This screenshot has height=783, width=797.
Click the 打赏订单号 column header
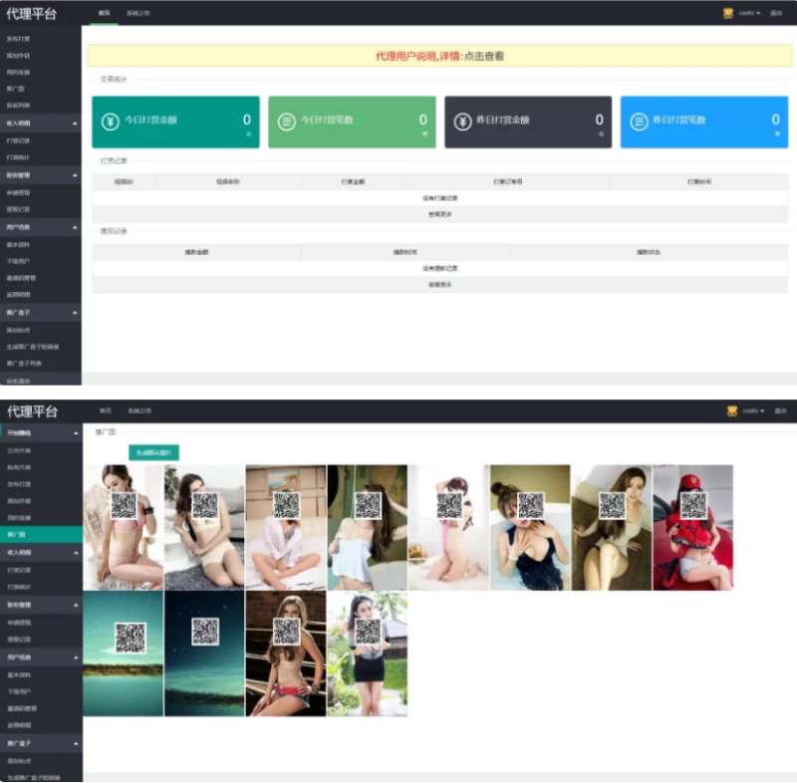point(508,182)
